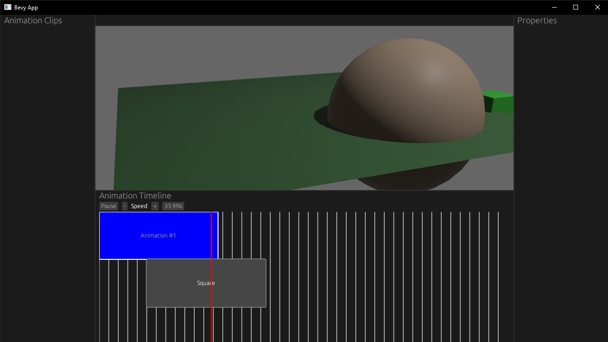Pause the animation playback
The width and height of the screenshot is (608, 342).
point(108,206)
